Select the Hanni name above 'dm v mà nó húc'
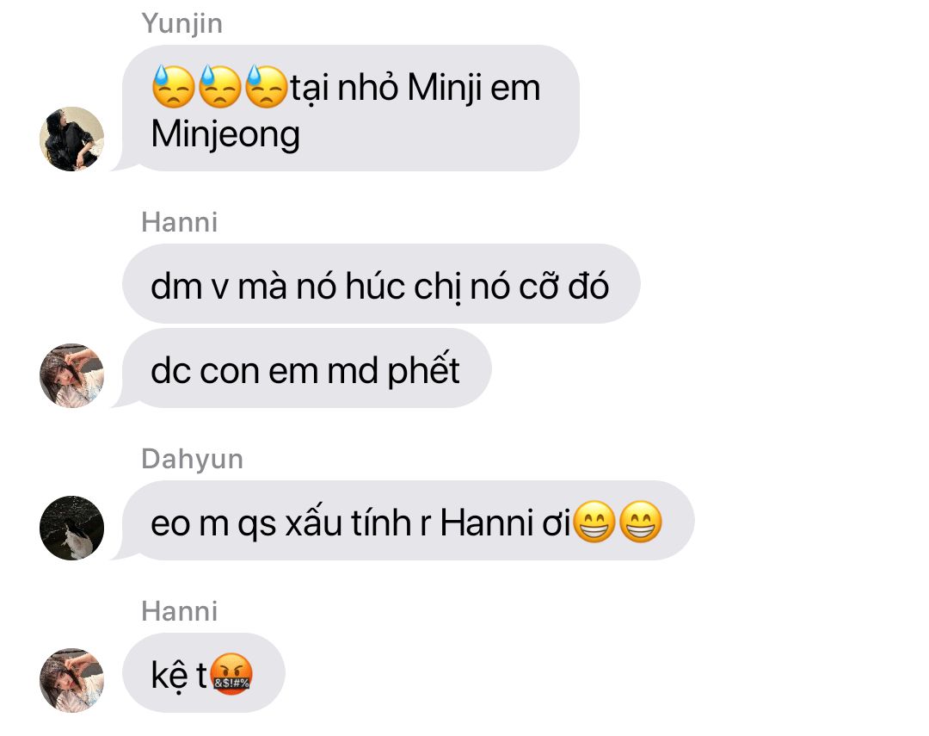 point(180,222)
